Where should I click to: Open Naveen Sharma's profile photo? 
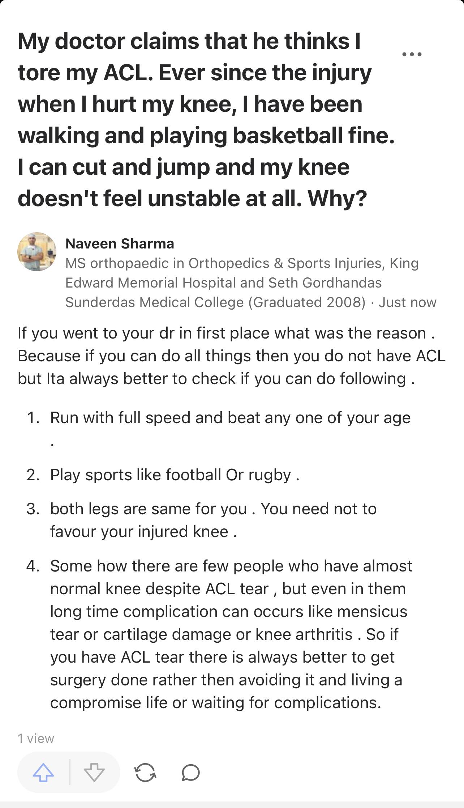tap(37, 252)
